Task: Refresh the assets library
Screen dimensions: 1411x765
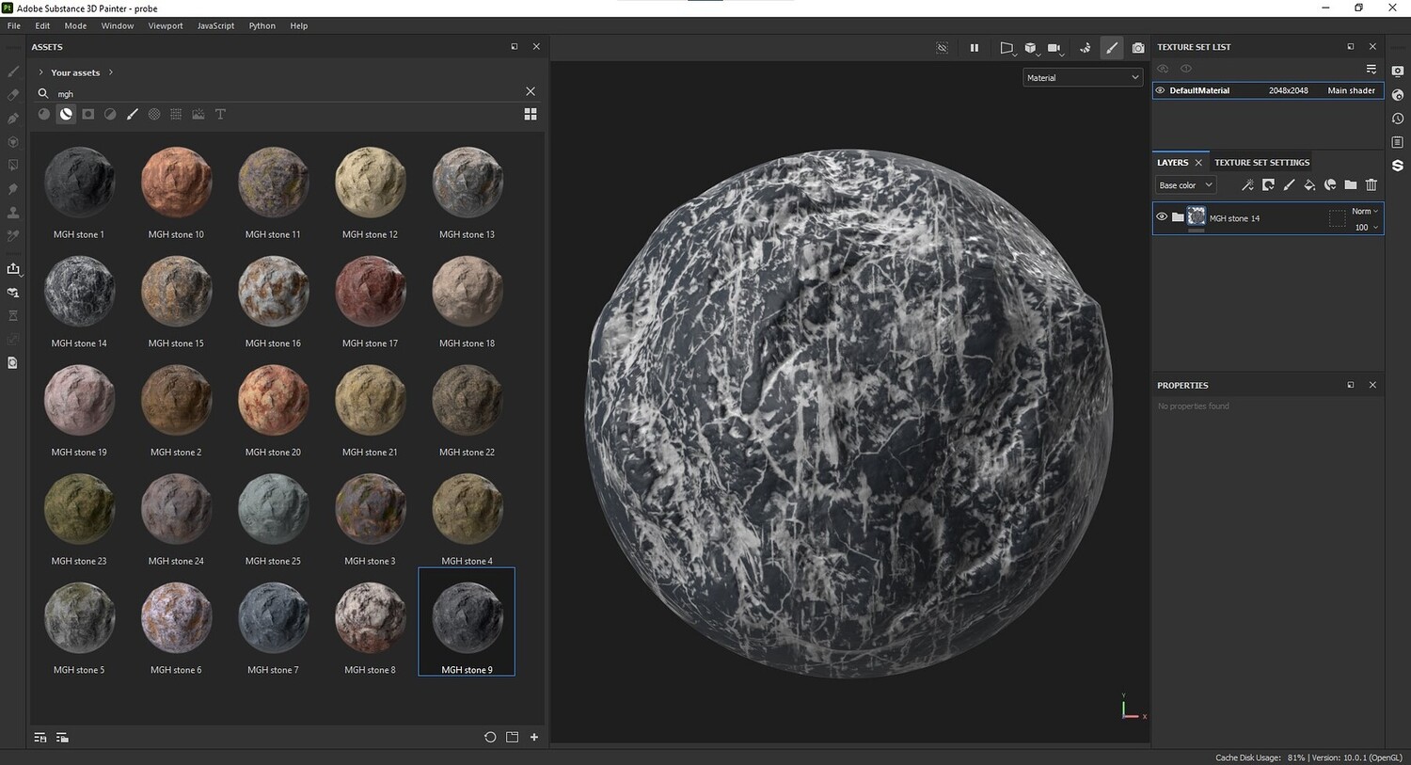Action: pos(490,738)
